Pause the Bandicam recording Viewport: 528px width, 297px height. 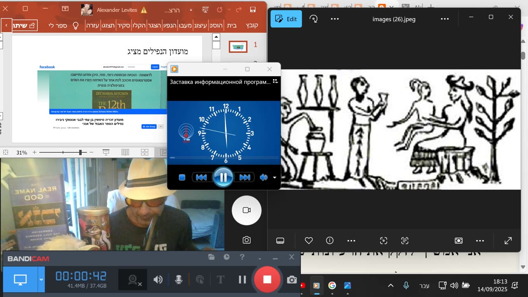242,280
